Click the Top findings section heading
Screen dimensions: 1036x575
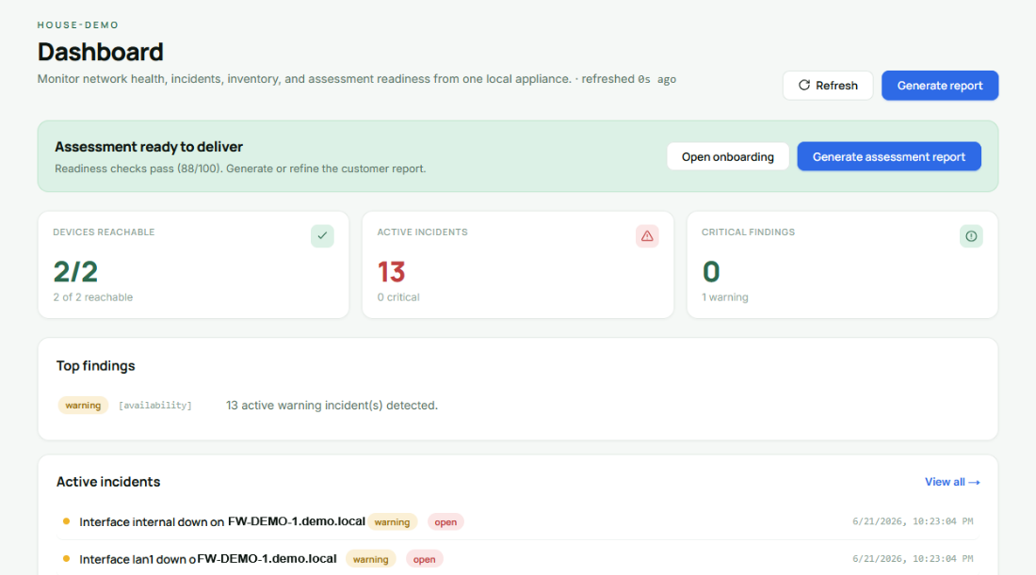96,366
